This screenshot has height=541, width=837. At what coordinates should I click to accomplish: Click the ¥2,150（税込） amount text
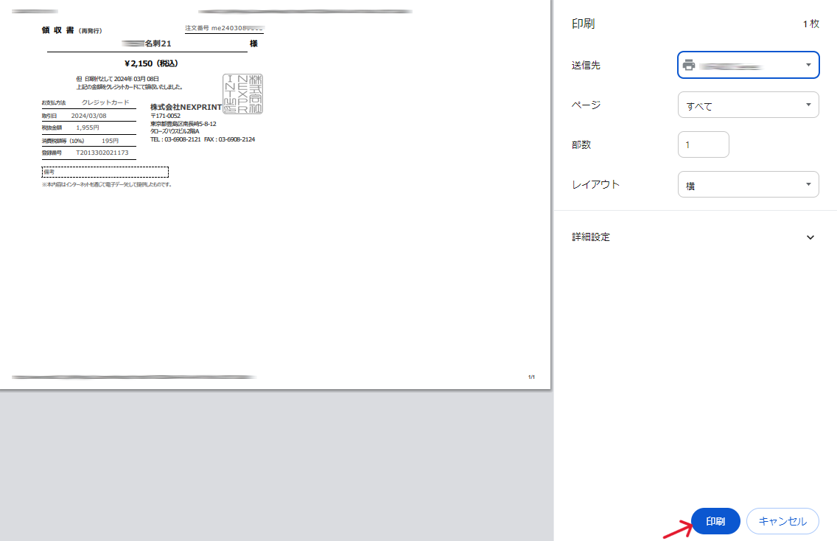pos(152,63)
